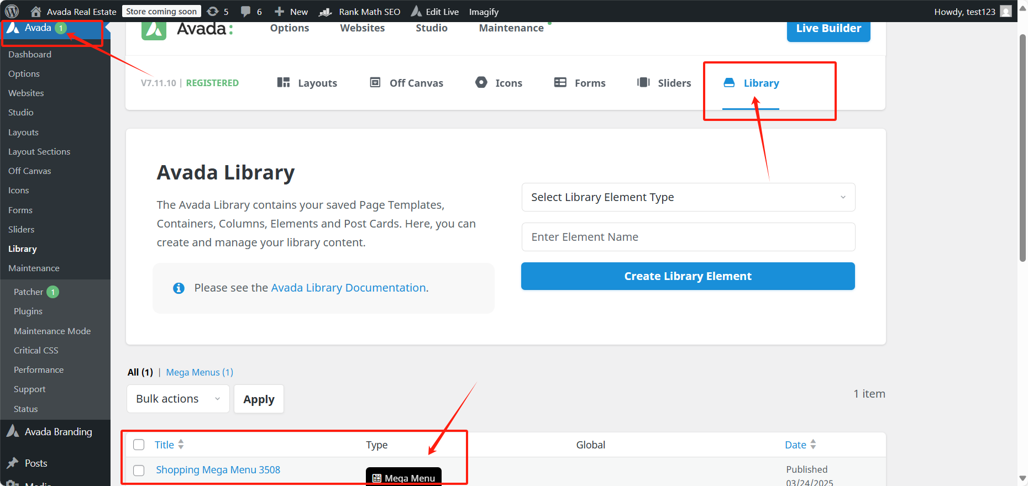Screen dimensions: 1028x486
Task: Click the info icon beside documentation notice
Action: pos(179,288)
